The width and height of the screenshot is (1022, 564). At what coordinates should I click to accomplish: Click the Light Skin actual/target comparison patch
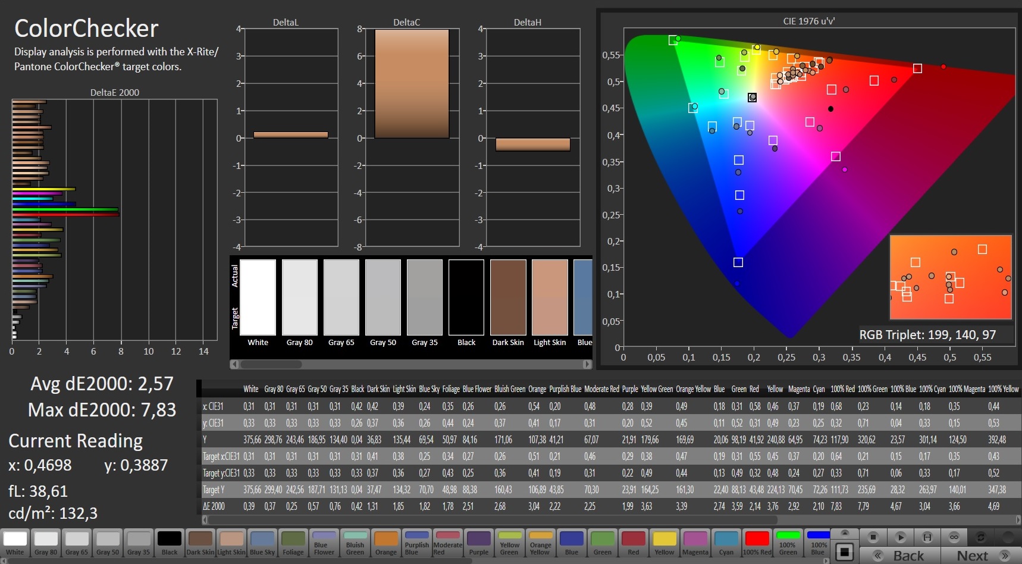click(x=550, y=297)
